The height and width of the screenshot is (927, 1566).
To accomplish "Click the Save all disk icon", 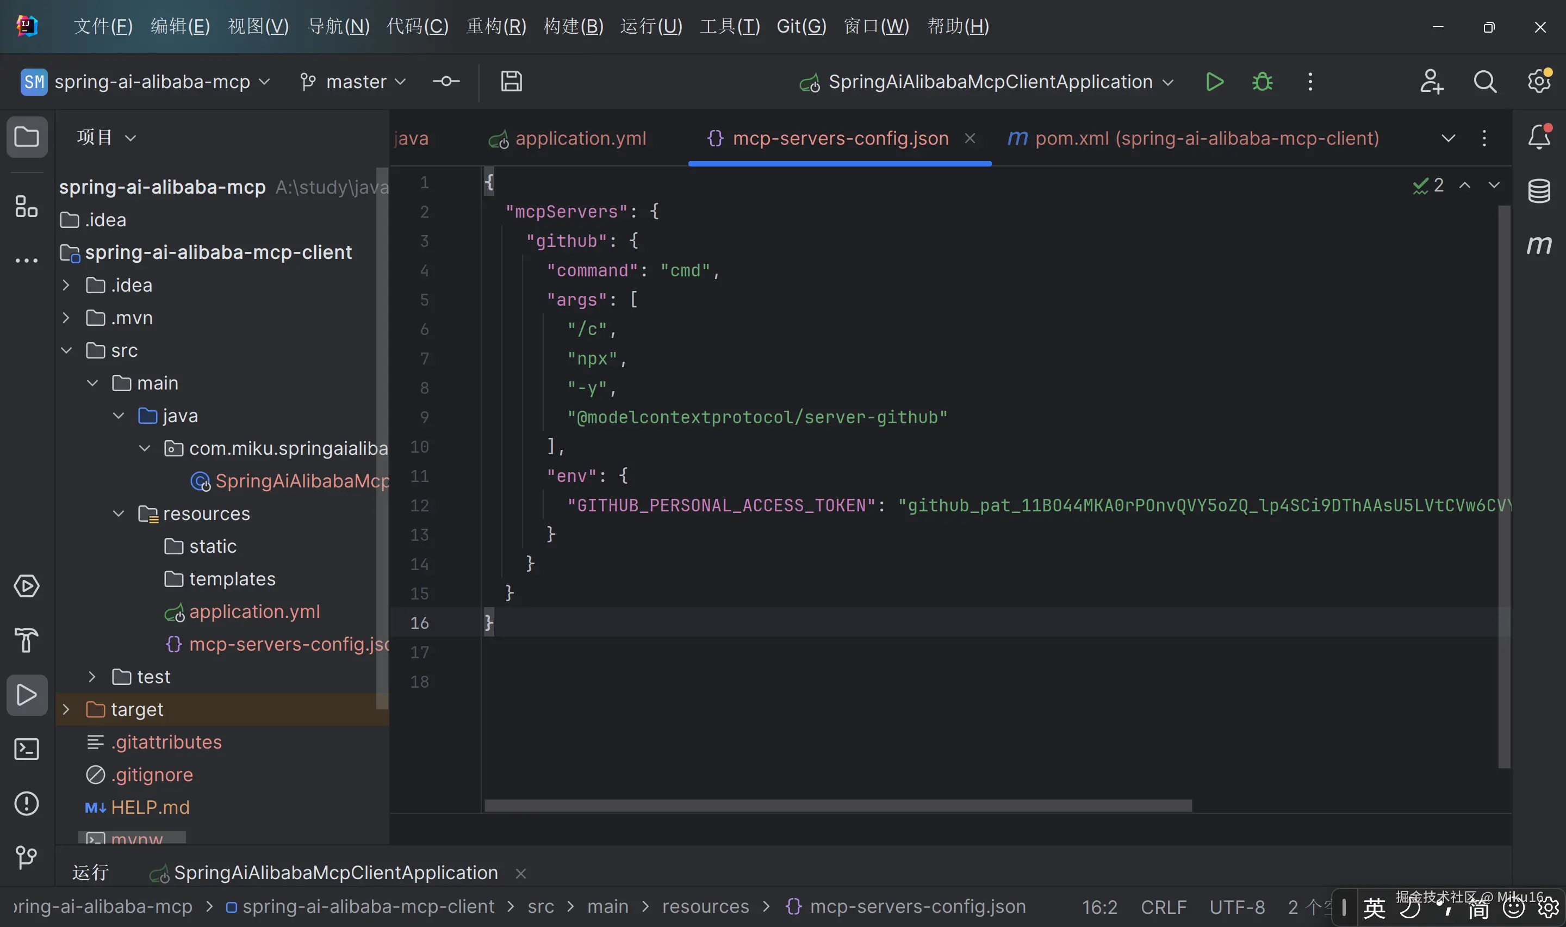I will (x=511, y=82).
